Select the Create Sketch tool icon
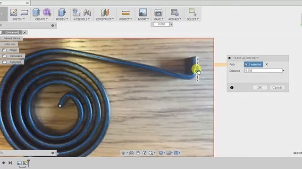This screenshot has width=302, height=169. (x=14, y=13)
